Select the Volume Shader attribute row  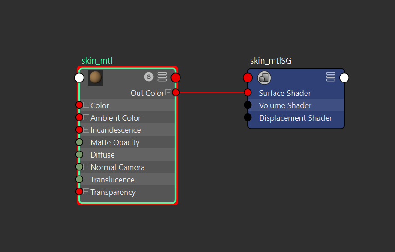pyautogui.click(x=296, y=105)
